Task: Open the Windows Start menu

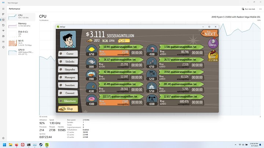Action: (4, 145)
